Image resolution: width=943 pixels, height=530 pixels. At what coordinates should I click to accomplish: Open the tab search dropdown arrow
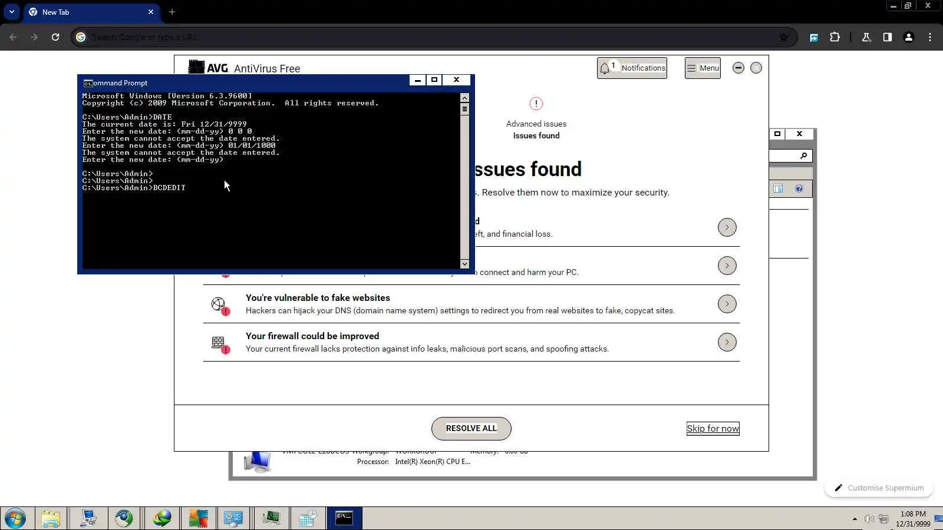pos(11,12)
